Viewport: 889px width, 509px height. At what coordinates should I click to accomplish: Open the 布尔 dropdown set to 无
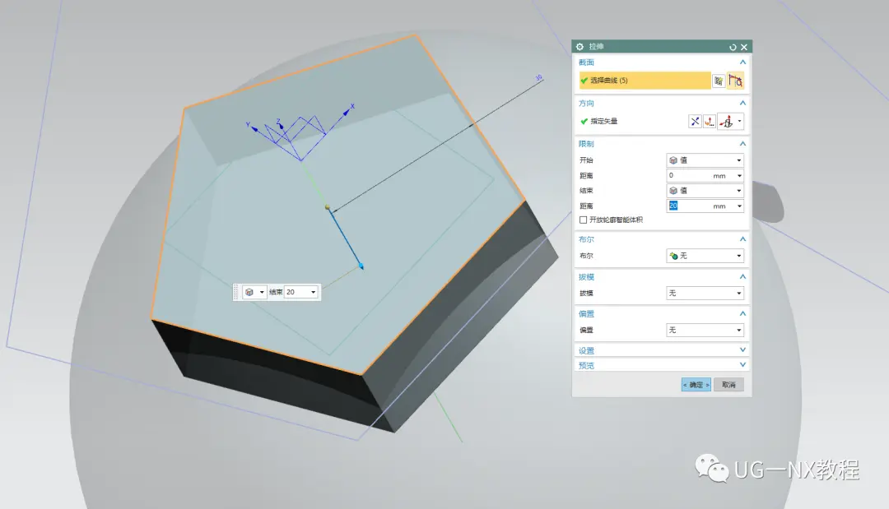point(705,256)
